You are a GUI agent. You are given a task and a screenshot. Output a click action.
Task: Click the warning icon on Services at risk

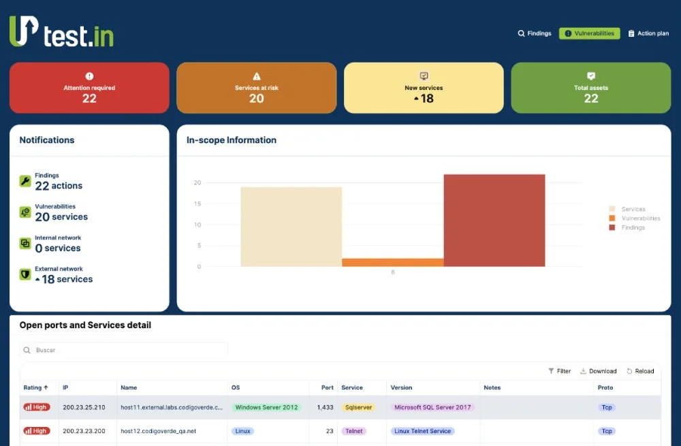point(257,76)
